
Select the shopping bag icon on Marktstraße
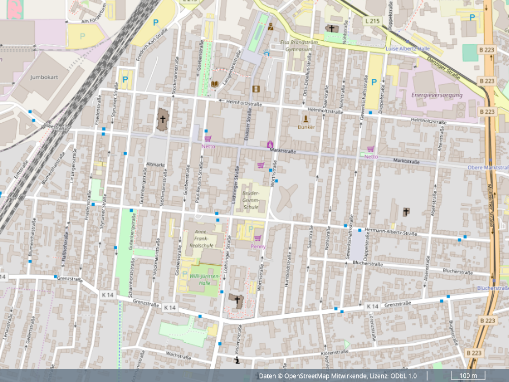(x=270, y=144)
